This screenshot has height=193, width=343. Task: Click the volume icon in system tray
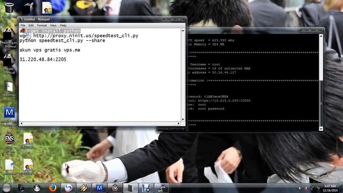pos(318,188)
